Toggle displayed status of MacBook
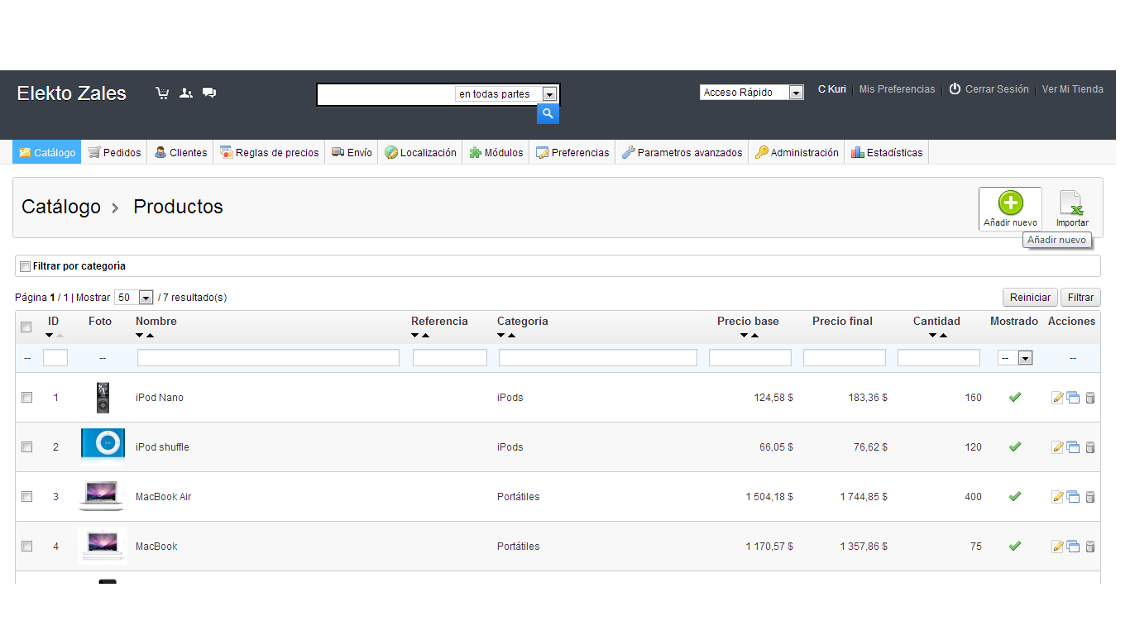Image resolution: width=1130 pixels, height=635 pixels. pyautogui.click(x=1015, y=546)
